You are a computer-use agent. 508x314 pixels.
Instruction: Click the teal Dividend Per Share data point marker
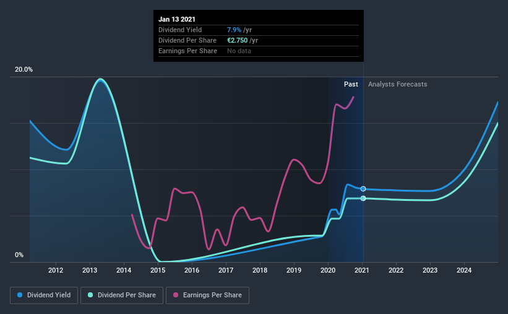(x=363, y=198)
